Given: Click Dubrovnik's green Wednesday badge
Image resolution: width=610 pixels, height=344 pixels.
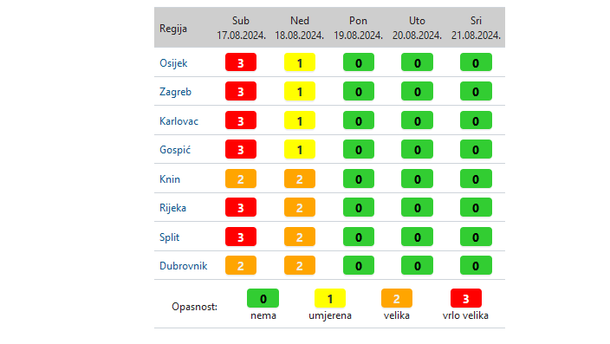Looking at the screenshot, I should [476, 265].
